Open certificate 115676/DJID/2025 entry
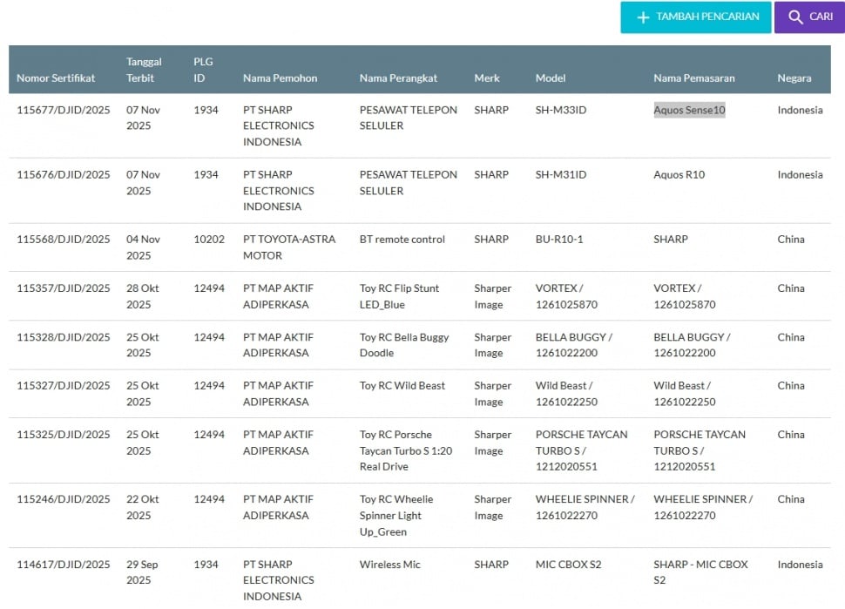This screenshot has width=845, height=609. pyautogui.click(x=64, y=175)
